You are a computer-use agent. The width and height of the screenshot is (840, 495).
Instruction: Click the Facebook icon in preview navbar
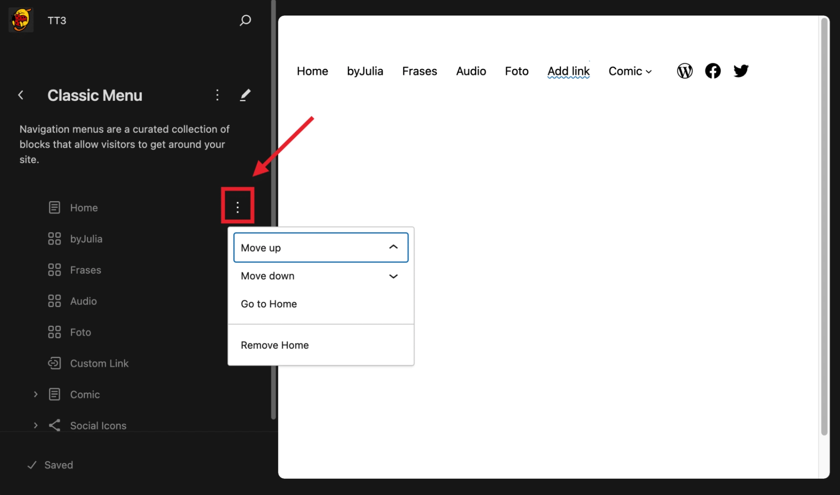[713, 71]
